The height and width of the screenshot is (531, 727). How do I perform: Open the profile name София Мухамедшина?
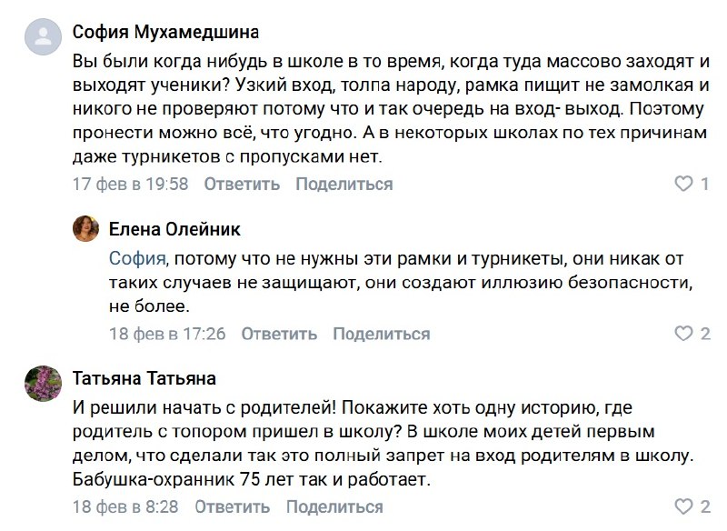165,32
